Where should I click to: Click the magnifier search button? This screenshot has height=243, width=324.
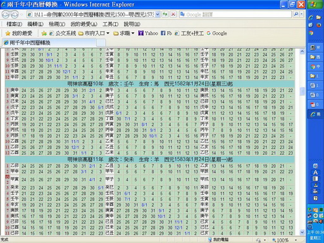[296, 15]
